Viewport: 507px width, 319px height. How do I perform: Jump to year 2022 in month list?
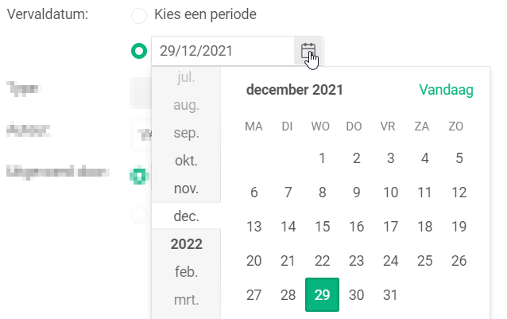tap(186, 244)
